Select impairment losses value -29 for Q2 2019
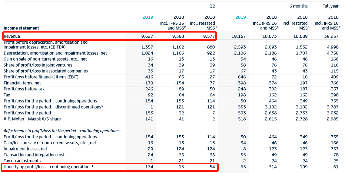The height and width of the screenshot is (173, 348). click(149, 149)
